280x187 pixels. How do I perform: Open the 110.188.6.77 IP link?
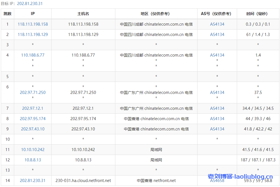point(33,55)
